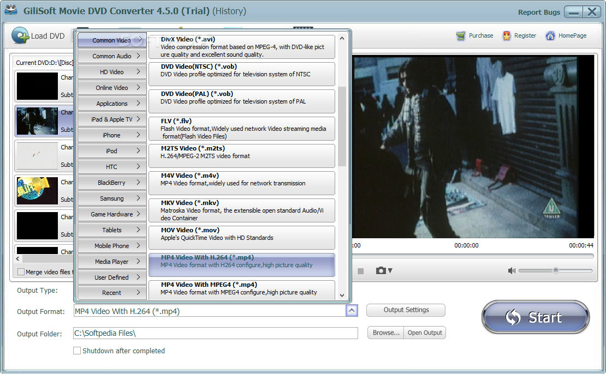Click the Register badge icon
This screenshot has height=374, width=606.
click(506, 36)
